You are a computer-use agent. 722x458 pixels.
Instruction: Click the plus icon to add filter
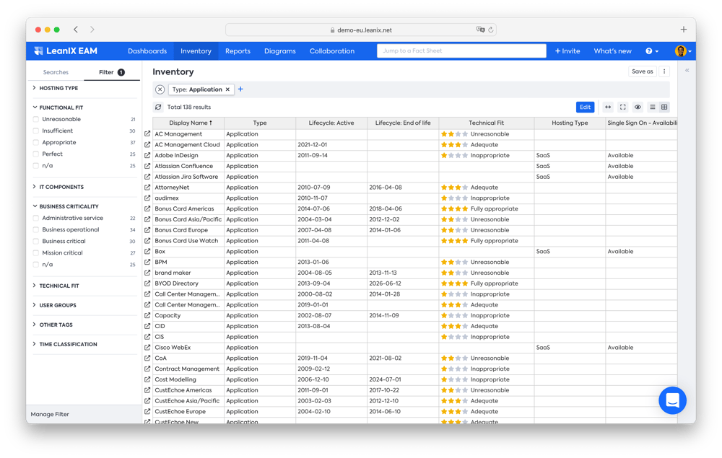click(240, 89)
